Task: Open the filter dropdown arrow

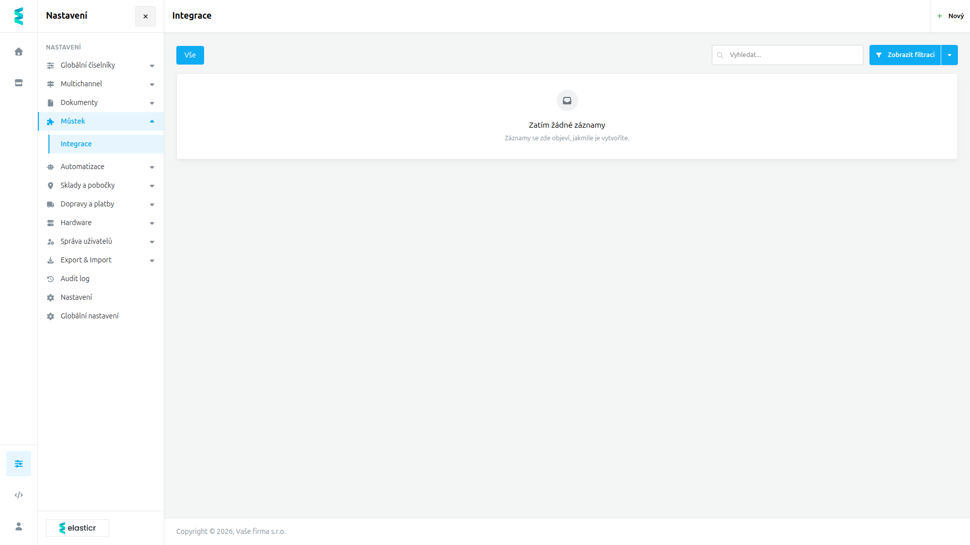Action: pos(949,55)
